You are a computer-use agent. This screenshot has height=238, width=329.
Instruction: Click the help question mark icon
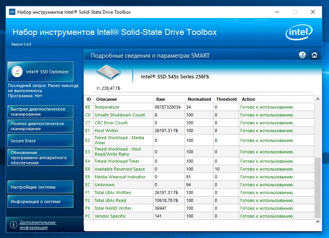(302, 55)
